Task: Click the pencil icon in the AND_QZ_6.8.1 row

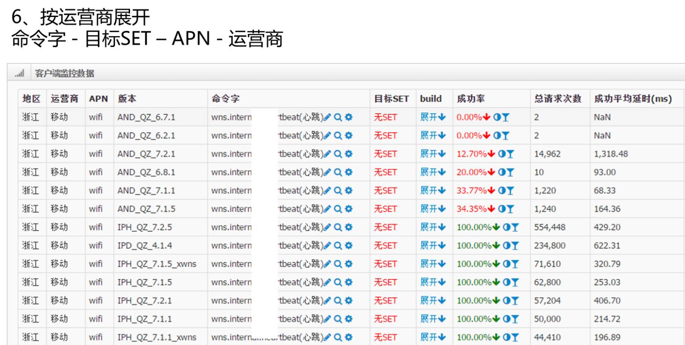Action: click(328, 172)
